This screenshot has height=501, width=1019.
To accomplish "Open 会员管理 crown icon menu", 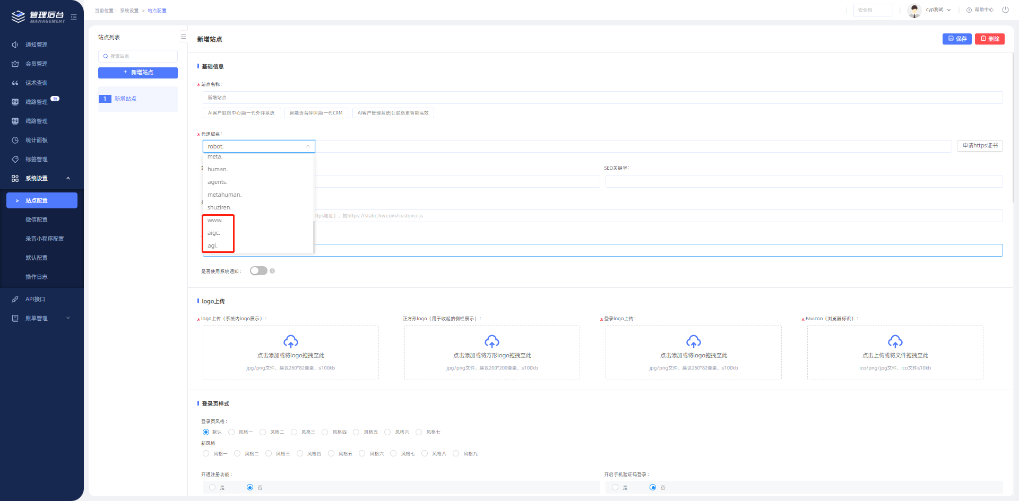I will [x=15, y=64].
